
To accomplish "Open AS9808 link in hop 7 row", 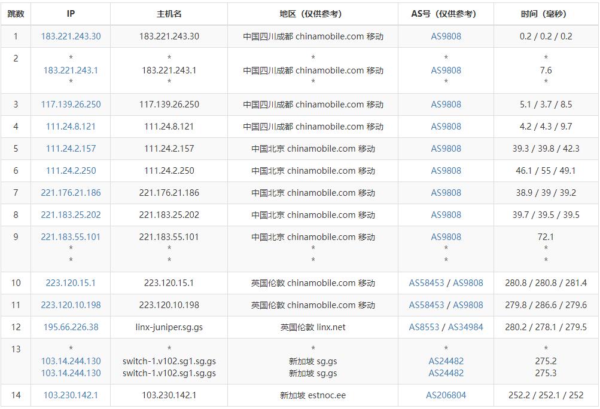I will coord(446,193).
